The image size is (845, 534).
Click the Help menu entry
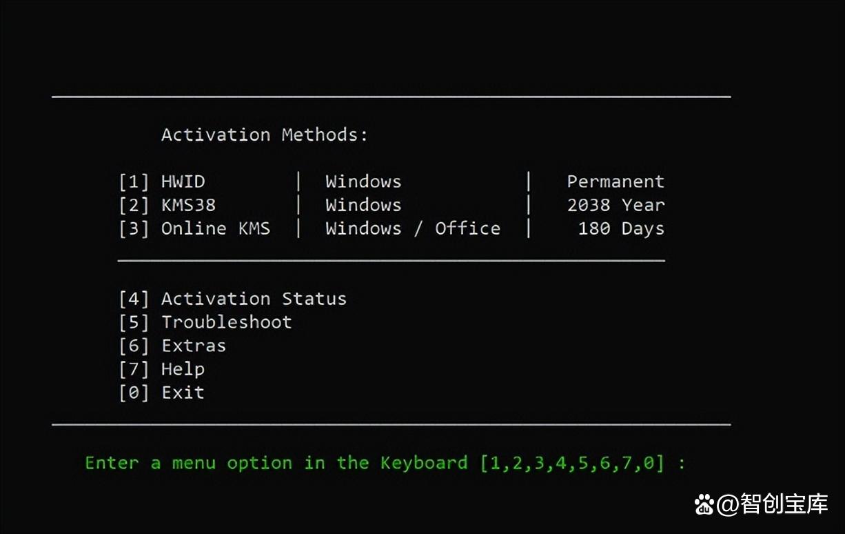(x=183, y=370)
